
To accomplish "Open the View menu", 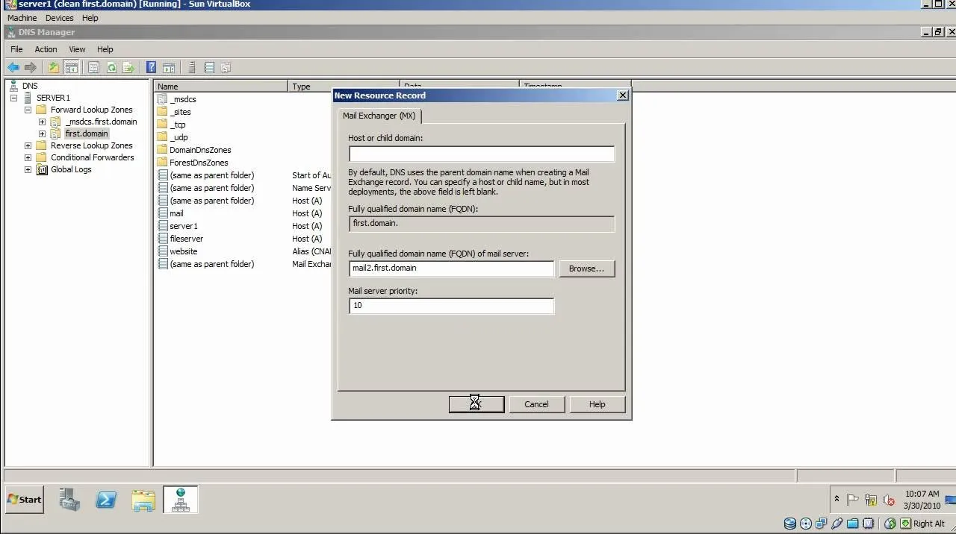I will [77, 49].
